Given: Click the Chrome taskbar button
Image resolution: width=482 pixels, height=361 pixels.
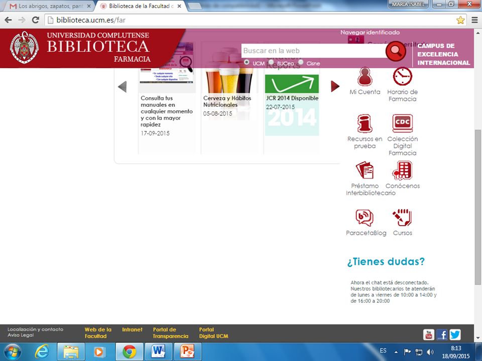Looking at the screenshot, I should point(129,352).
